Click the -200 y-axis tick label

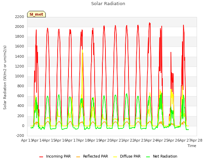[x=20, y=135]
